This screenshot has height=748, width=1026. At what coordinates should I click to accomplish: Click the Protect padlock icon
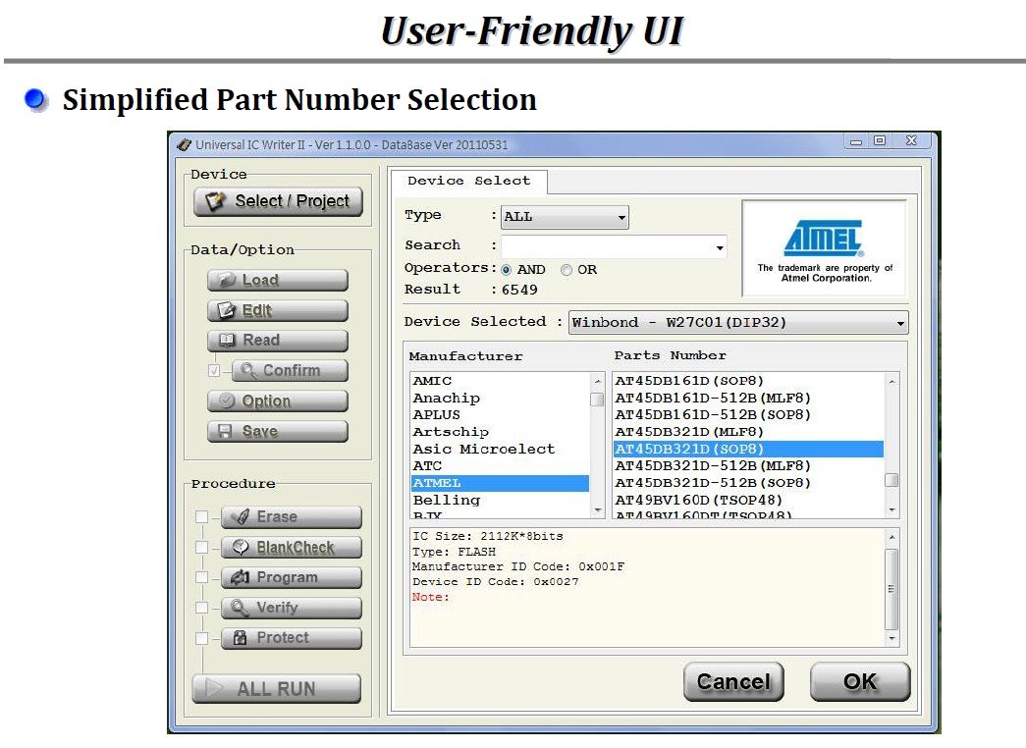point(241,637)
